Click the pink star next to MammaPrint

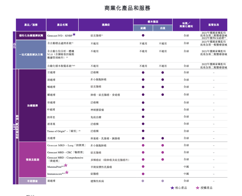click(x=66, y=165)
